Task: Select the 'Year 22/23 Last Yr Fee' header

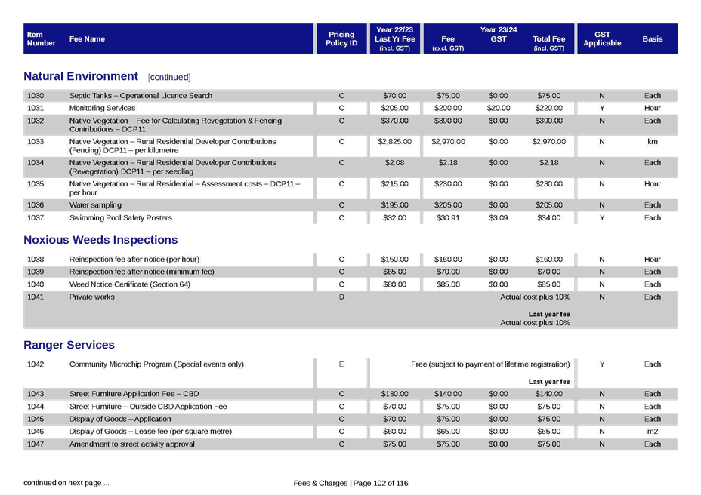Action: point(395,39)
